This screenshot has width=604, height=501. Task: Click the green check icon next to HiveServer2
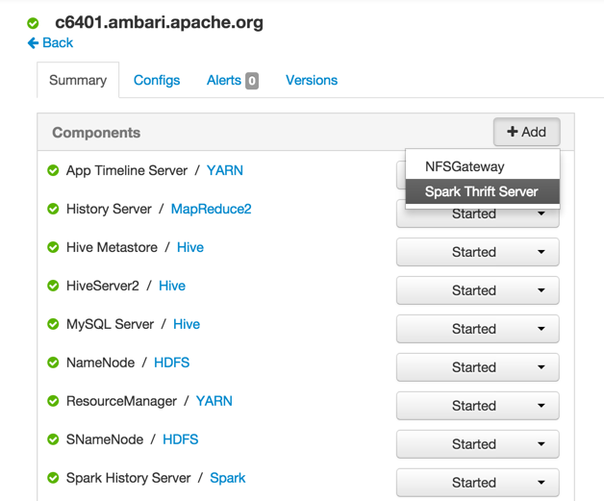click(53, 287)
